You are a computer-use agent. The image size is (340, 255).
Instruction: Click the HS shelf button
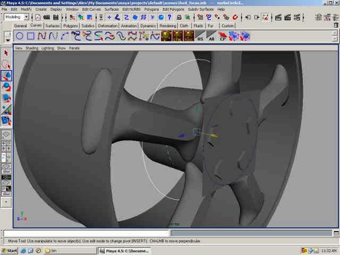[x=200, y=36]
